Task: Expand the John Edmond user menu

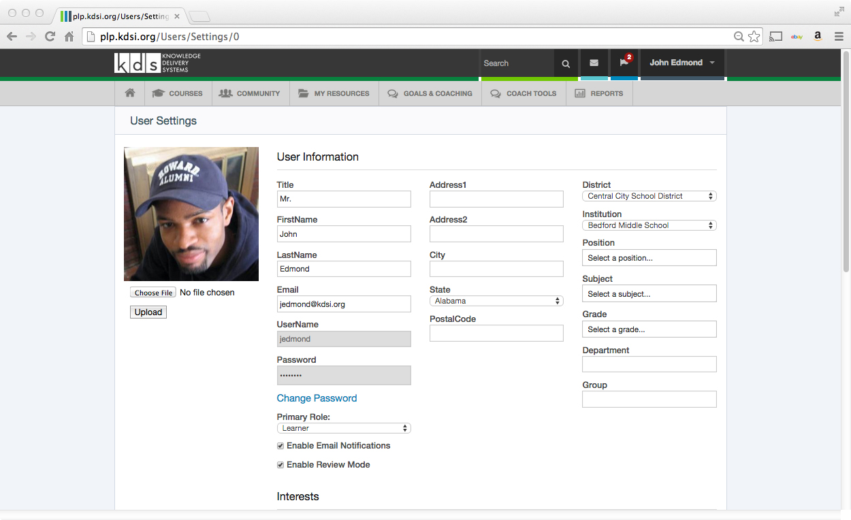Action: pos(682,63)
